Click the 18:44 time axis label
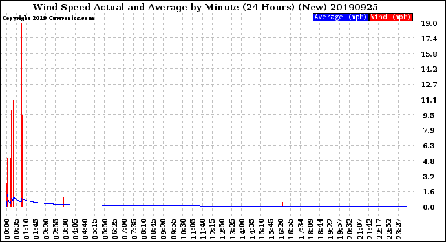The height and width of the screenshot is (242, 446). point(320,229)
